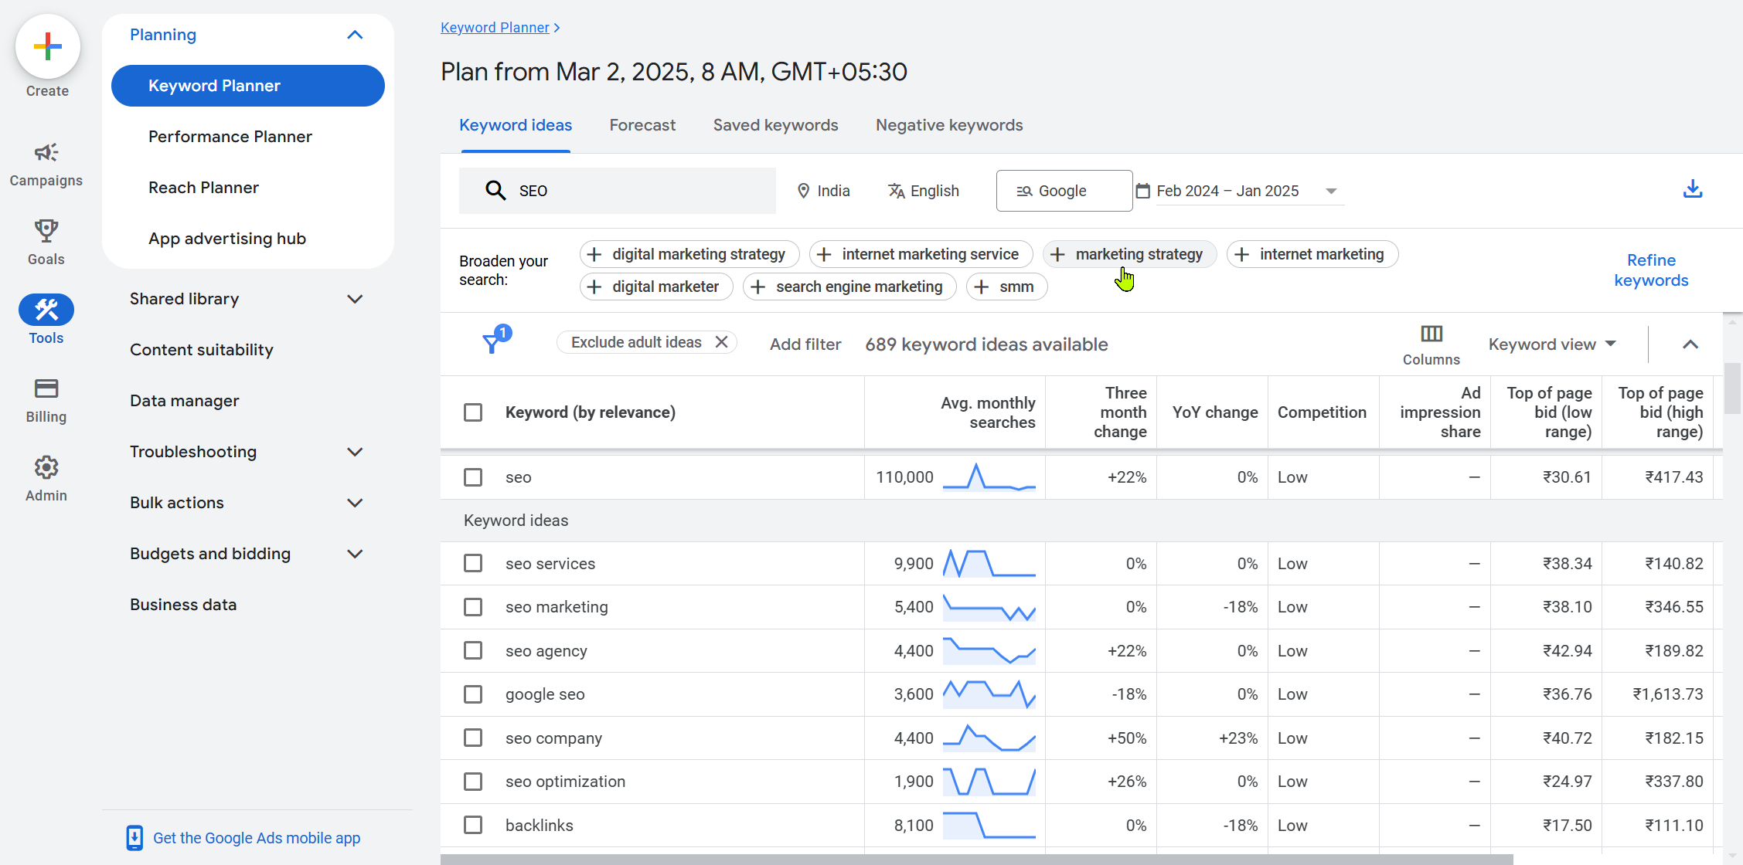
Task: Click the vertical scrollbar thumb
Action: point(1732,389)
